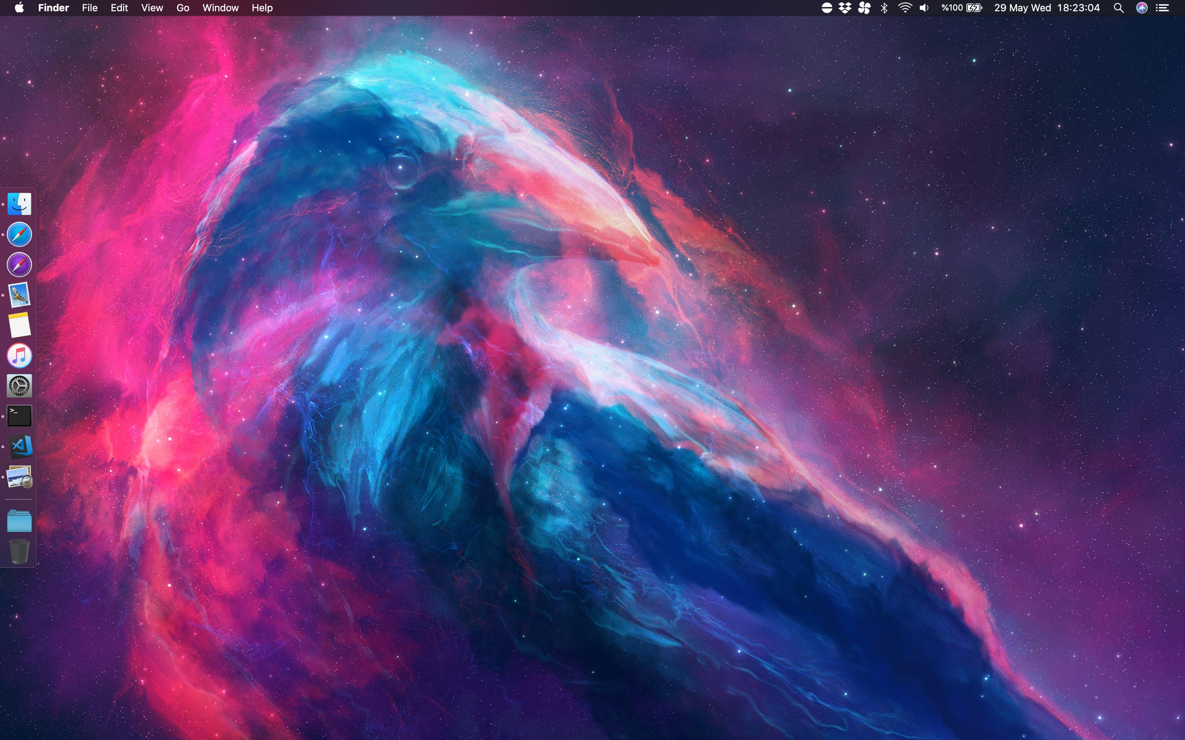Open the Trash in the Dock
Screen dimensions: 1185x740
point(20,551)
